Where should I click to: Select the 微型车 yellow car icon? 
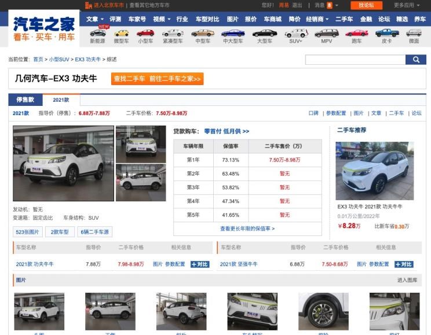click(122, 34)
